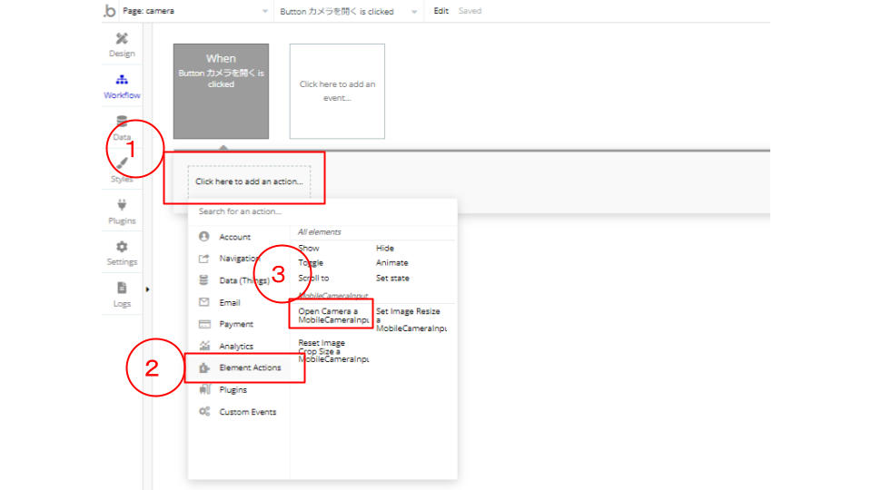Click here to add an event box
Screen dimensions: 872x490
pyautogui.click(x=337, y=91)
